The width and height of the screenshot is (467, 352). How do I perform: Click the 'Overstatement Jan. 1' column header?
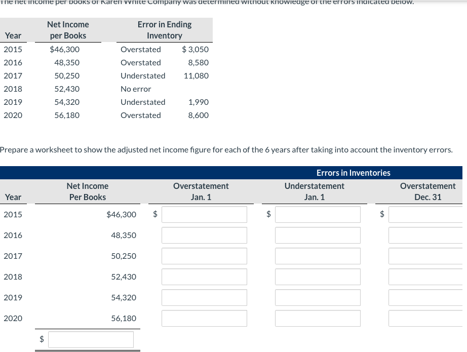pyautogui.click(x=201, y=191)
